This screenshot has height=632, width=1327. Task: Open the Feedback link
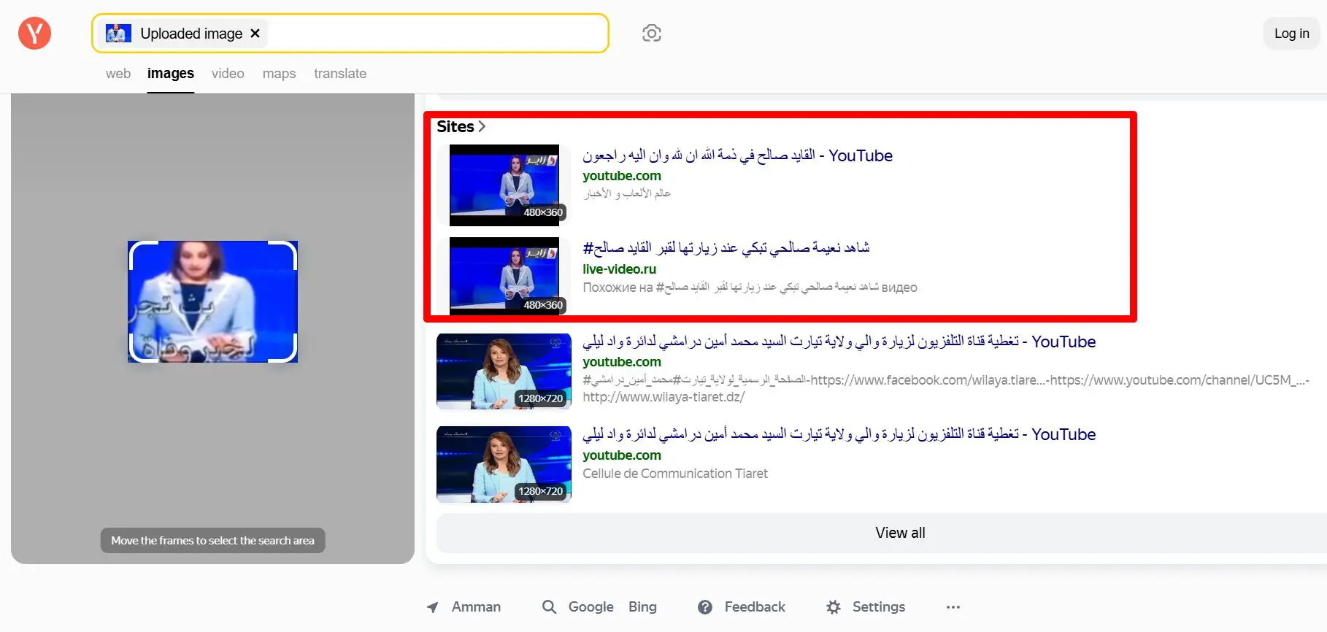(755, 607)
